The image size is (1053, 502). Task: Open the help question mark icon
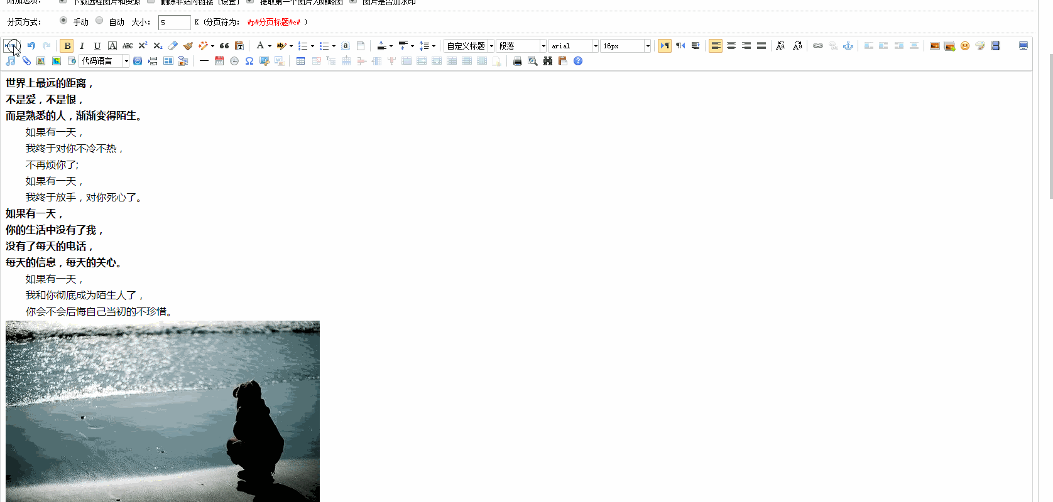point(578,61)
